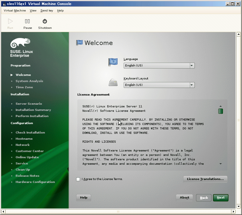Click console horizontal scrollbar right arrow
This screenshot has height=215, width=242.
coord(233,211)
